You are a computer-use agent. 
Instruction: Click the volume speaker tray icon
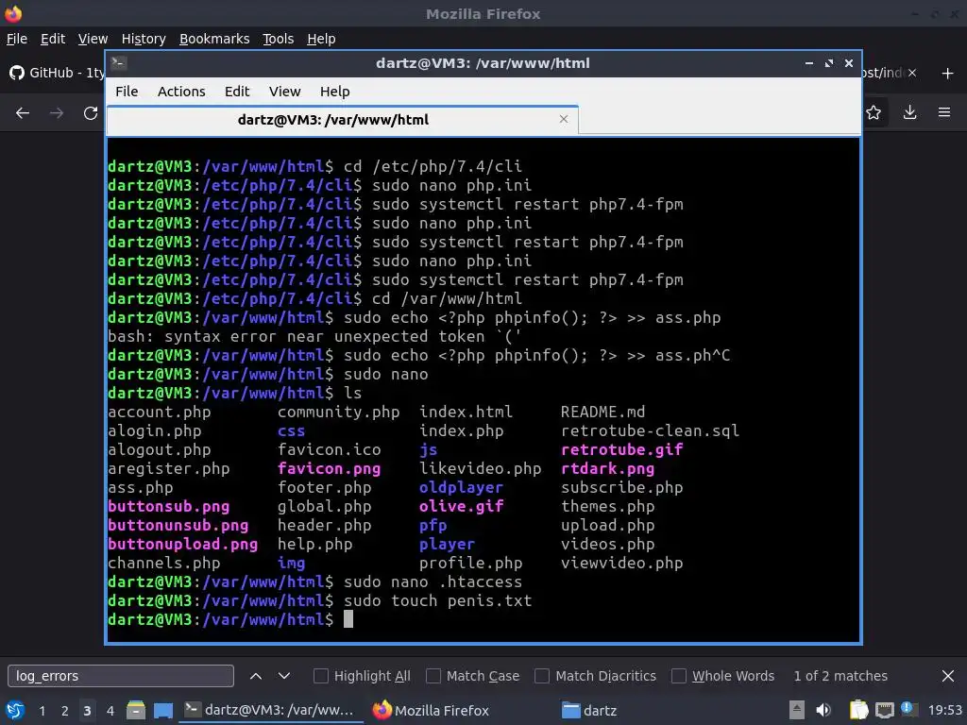[823, 710]
